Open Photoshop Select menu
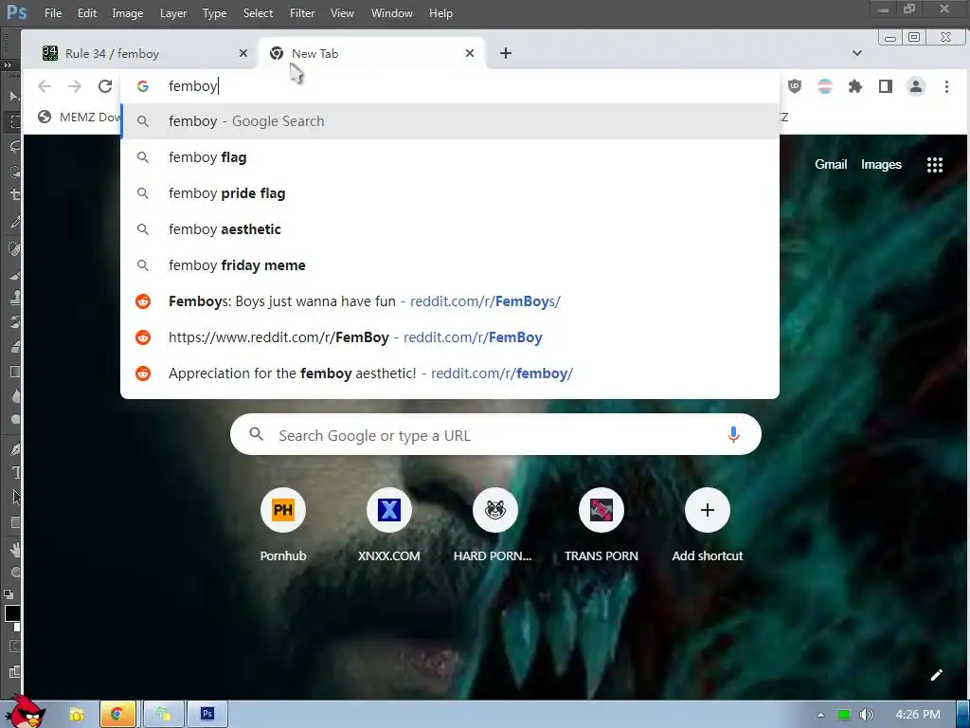 click(x=258, y=13)
